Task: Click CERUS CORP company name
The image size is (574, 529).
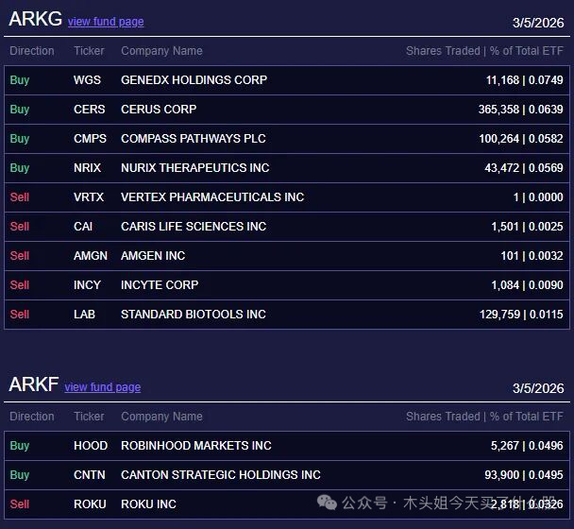Action: tap(159, 110)
